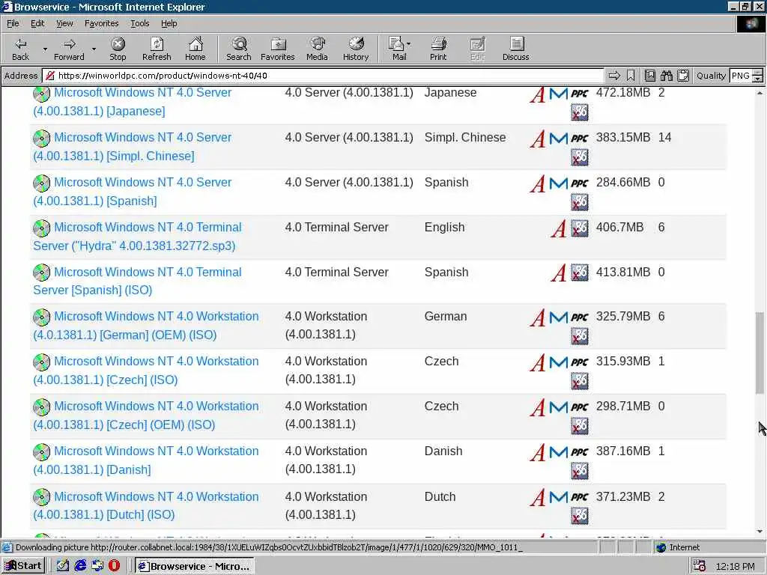Click the system tray scheduler icon
The width and height of the screenshot is (767, 575).
pyautogui.click(x=700, y=566)
